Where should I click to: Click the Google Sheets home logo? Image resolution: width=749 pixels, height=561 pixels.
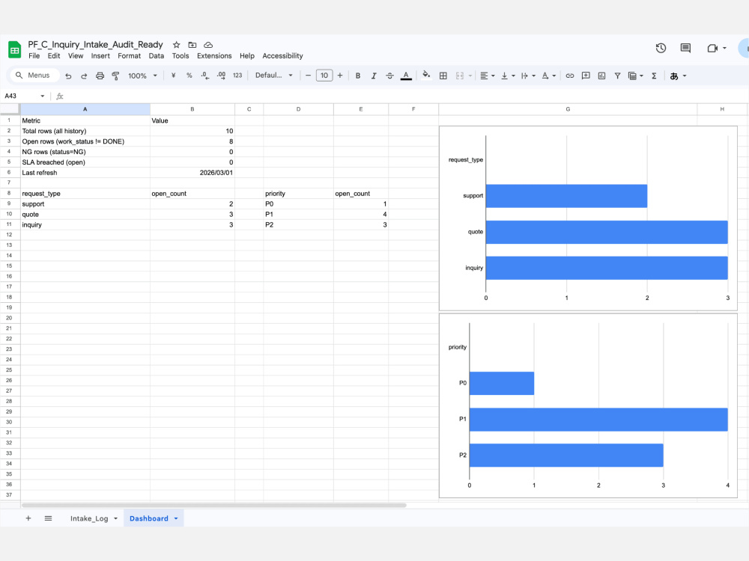(x=15, y=49)
